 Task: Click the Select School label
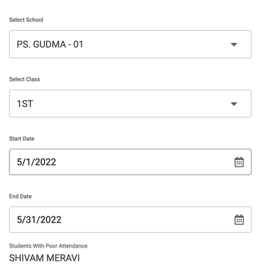pyautogui.click(x=26, y=20)
